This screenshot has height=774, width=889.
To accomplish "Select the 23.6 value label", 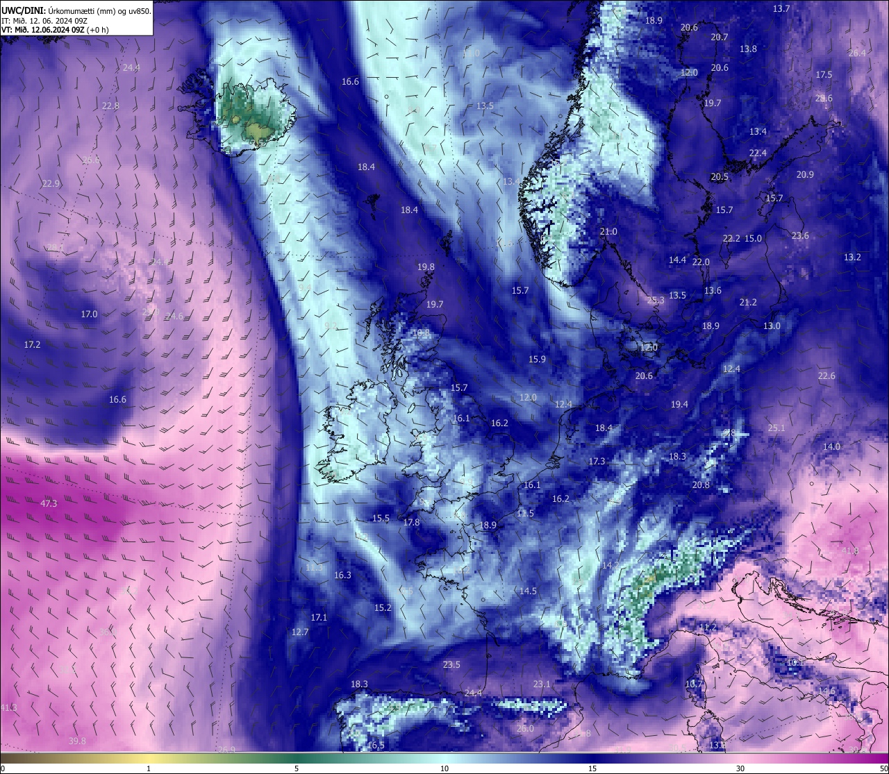I will tap(800, 236).
